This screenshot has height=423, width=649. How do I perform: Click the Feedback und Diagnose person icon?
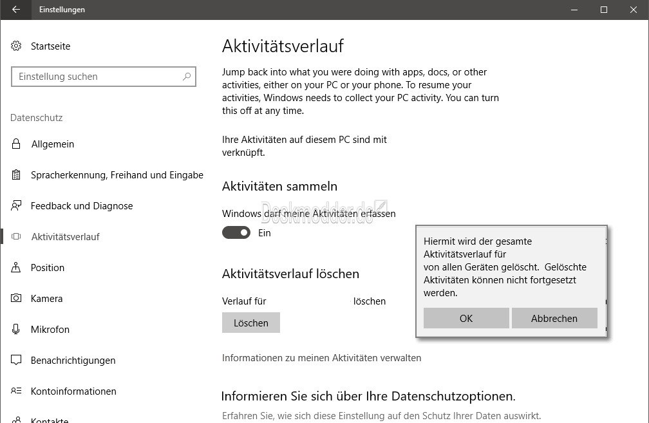16,206
